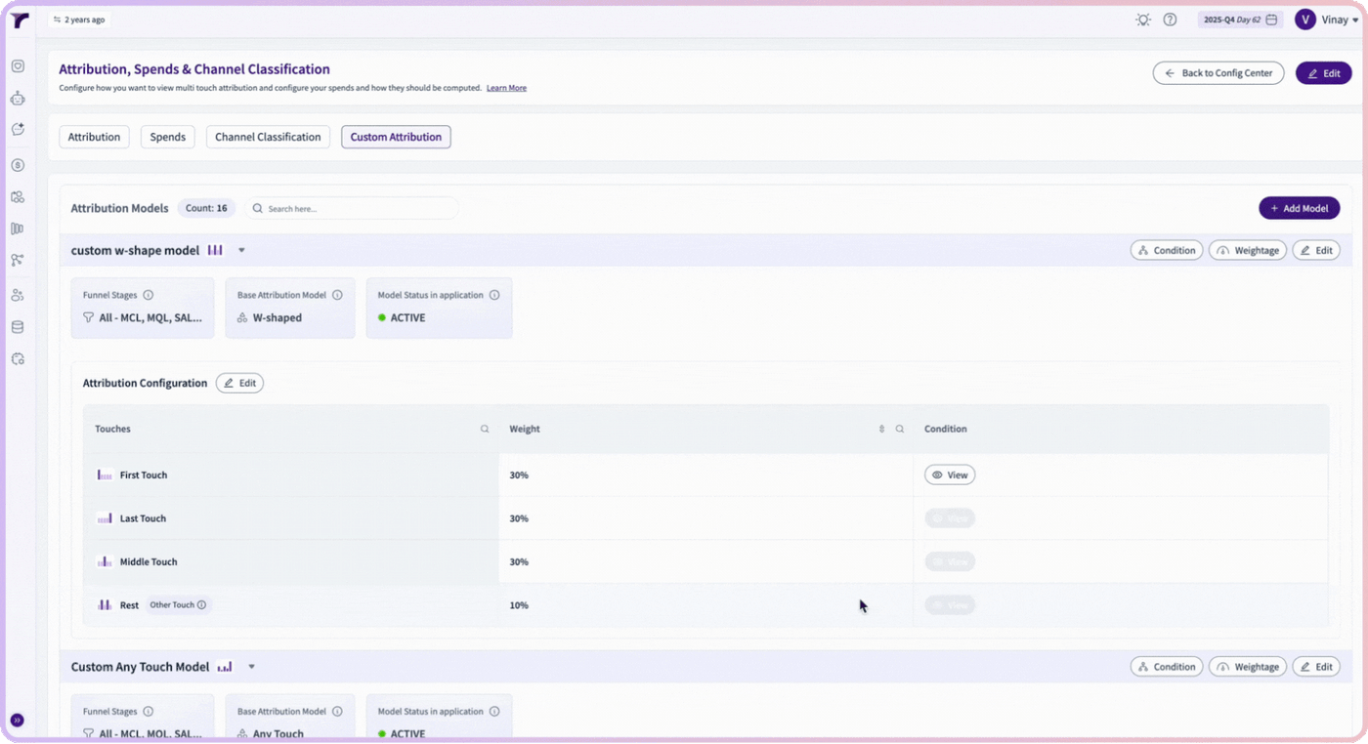
Task: Open the help question mark icon
Action: coord(1170,20)
